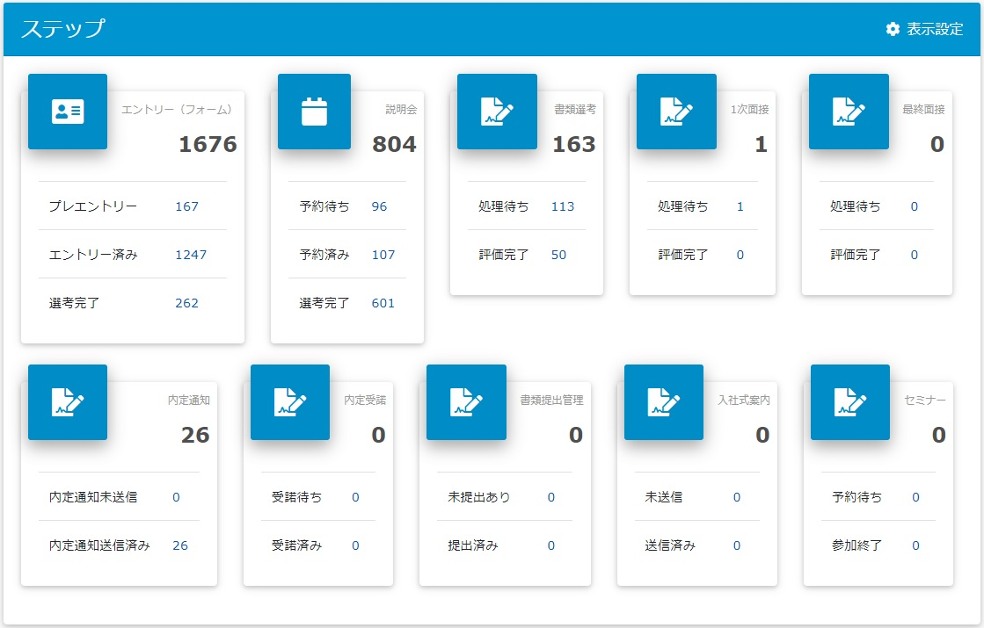Select the 1次面接 step icon
984x628 pixels.
pos(676,112)
